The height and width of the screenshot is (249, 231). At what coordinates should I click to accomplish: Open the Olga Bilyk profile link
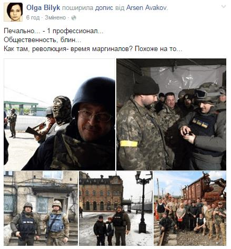coord(43,8)
